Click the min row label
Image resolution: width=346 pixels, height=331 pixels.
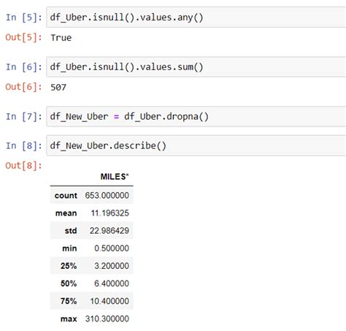pos(69,248)
